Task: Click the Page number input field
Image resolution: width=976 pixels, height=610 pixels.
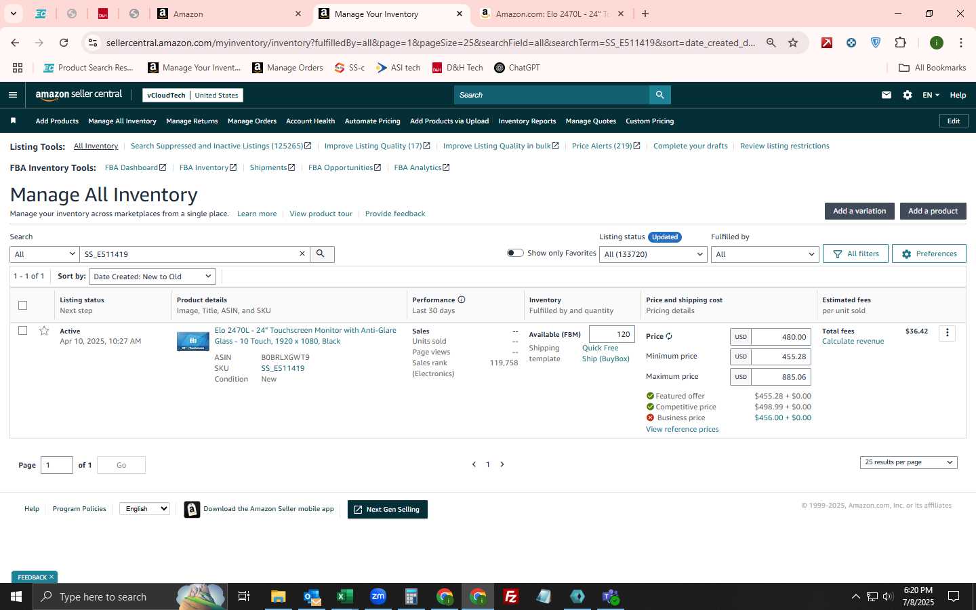Action: click(57, 465)
